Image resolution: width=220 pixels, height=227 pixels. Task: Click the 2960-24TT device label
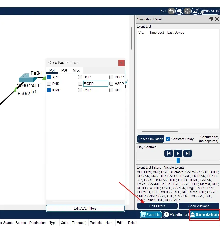(28, 86)
